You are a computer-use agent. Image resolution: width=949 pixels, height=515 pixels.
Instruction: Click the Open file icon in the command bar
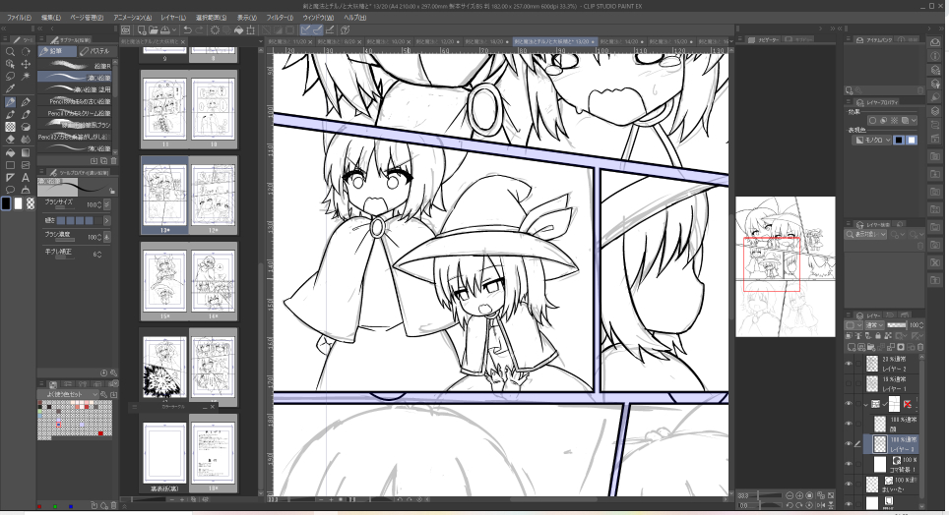coord(154,29)
